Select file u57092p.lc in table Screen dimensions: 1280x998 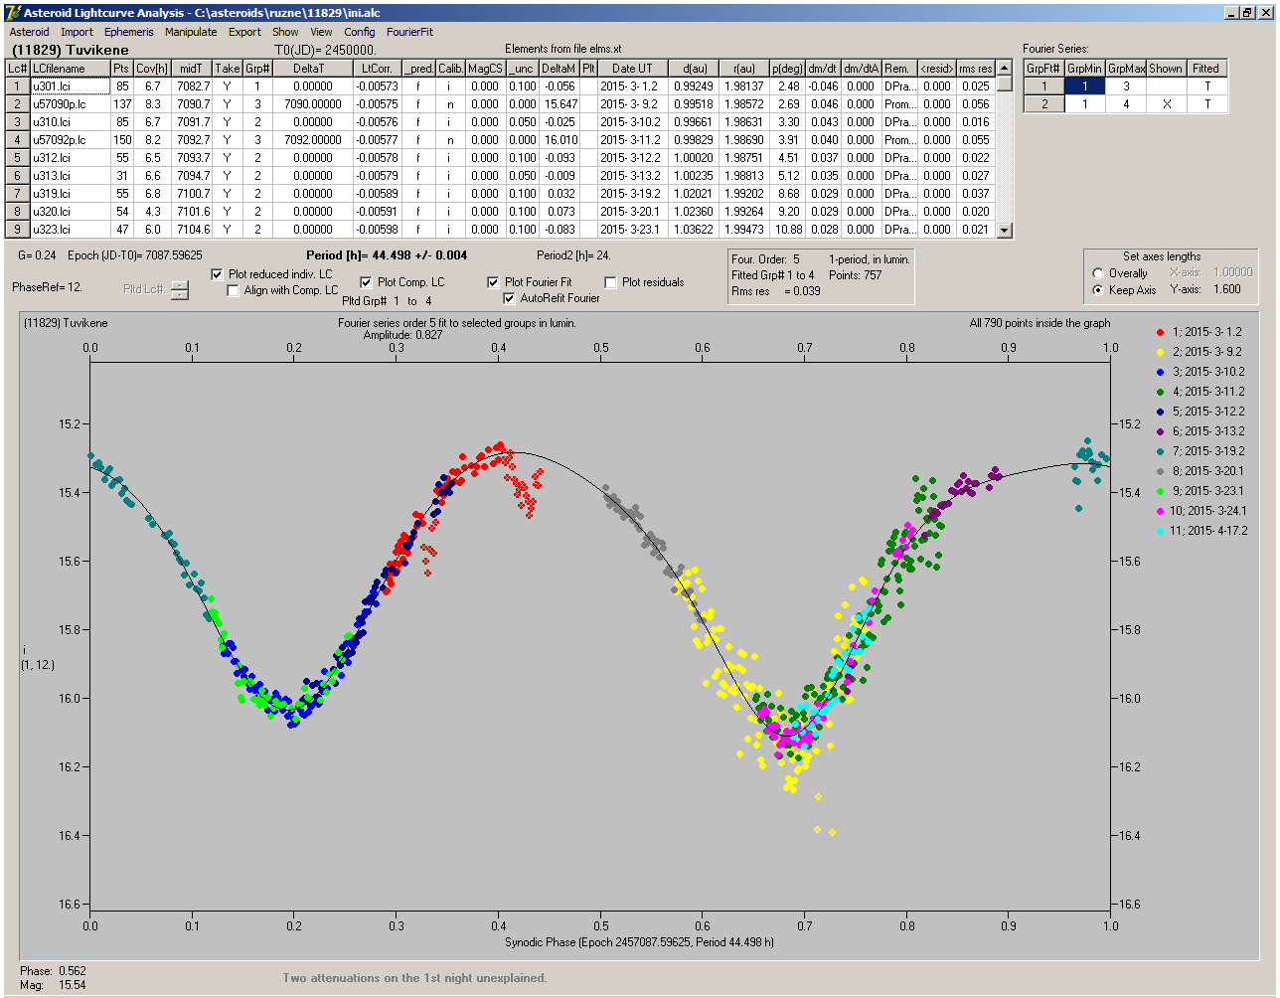tap(70, 140)
